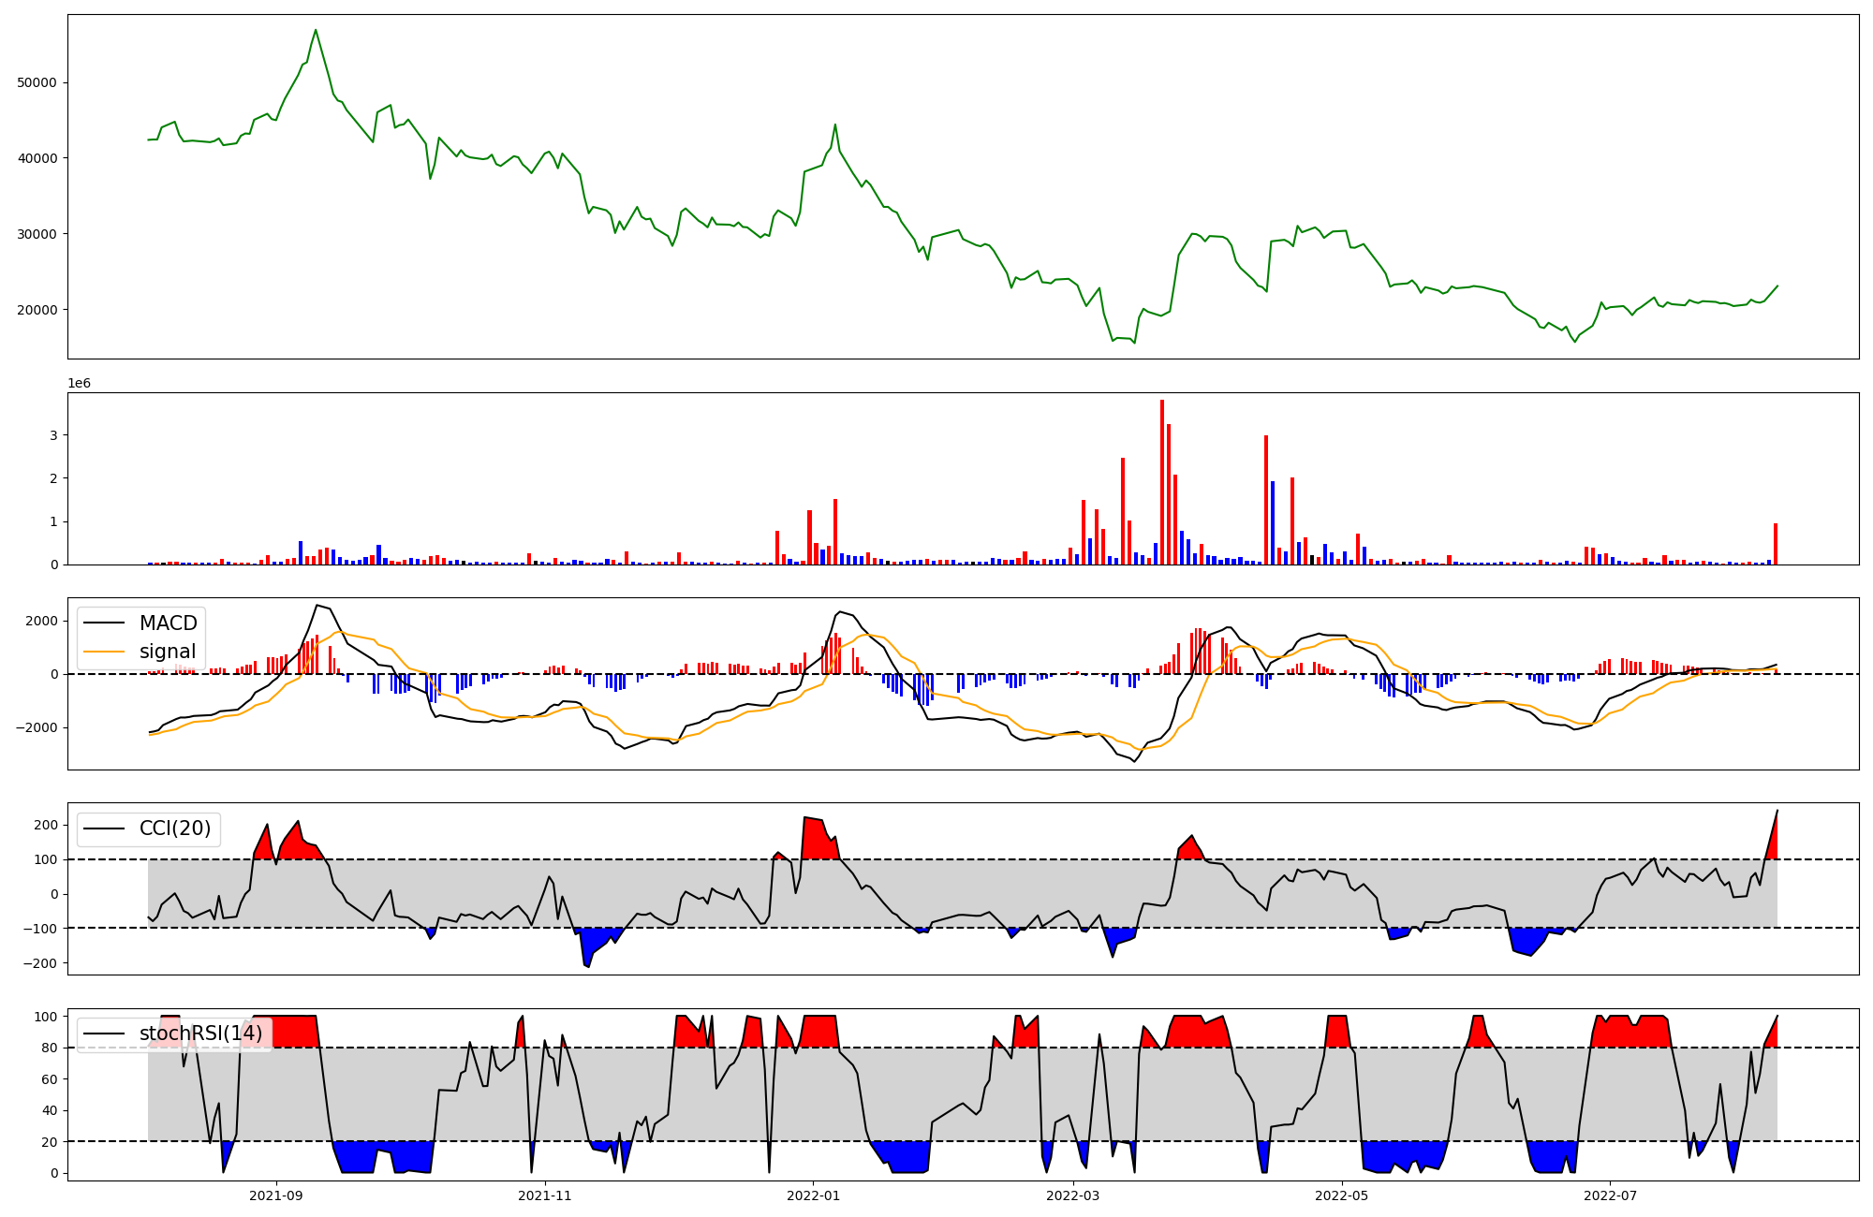The height and width of the screenshot is (1217, 1873).
Task: Click the tall blue volume bar near 2
Action: [x=1273, y=524]
